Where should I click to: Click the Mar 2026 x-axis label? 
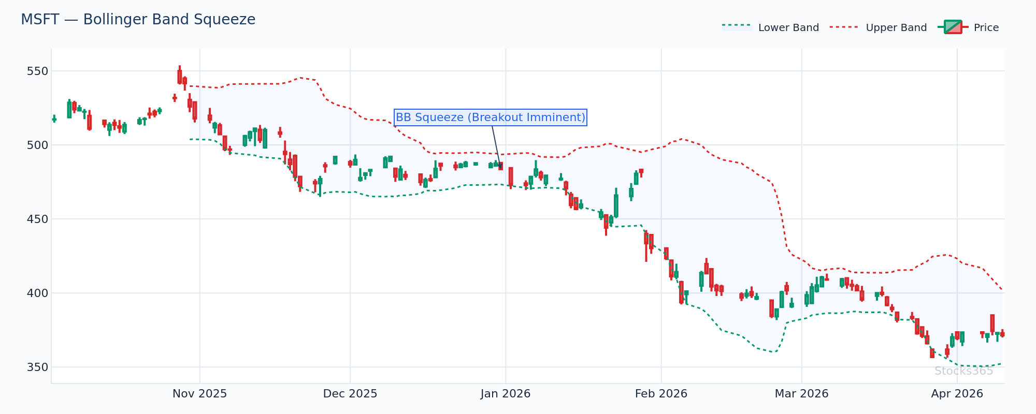click(801, 394)
